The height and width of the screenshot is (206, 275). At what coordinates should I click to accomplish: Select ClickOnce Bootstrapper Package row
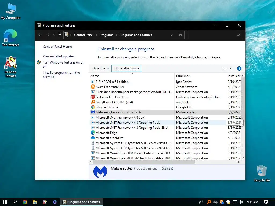click(x=165, y=92)
